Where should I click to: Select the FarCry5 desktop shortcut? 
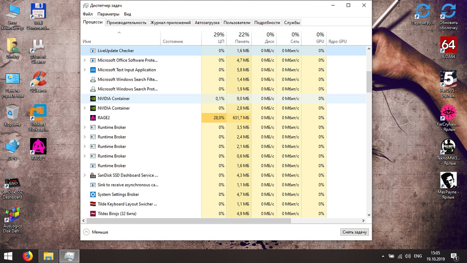(x=448, y=84)
